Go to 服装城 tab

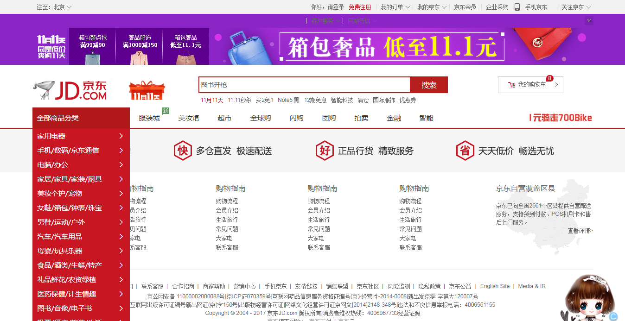(x=149, y=118)
